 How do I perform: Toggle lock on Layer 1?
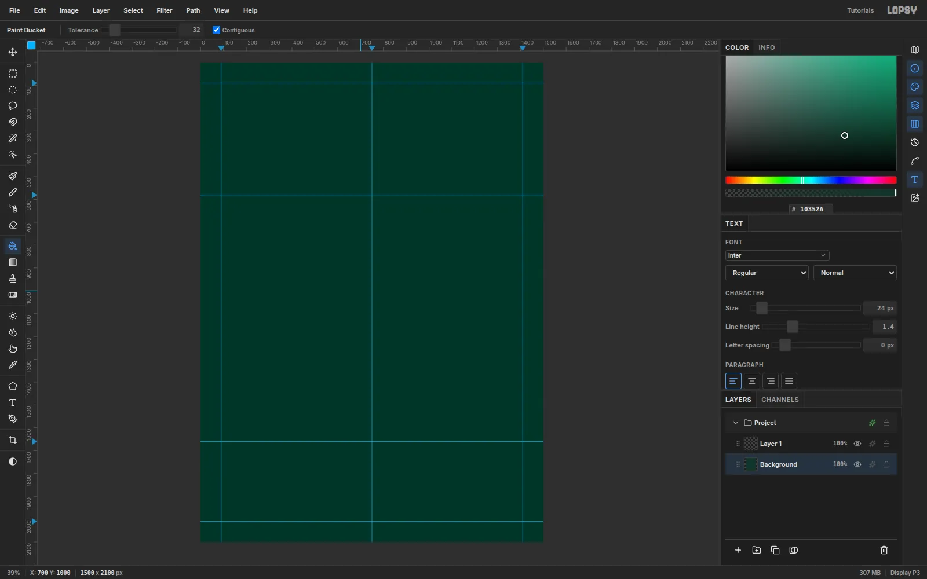pos(886,444)
